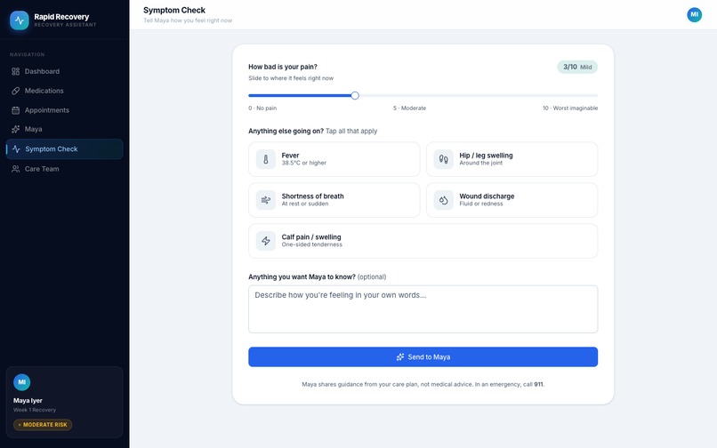The height and width of the screenshot is (448, 717).
Task: Click the Hip / leg swelling footprints icon
Action: [x=444, y=159]
